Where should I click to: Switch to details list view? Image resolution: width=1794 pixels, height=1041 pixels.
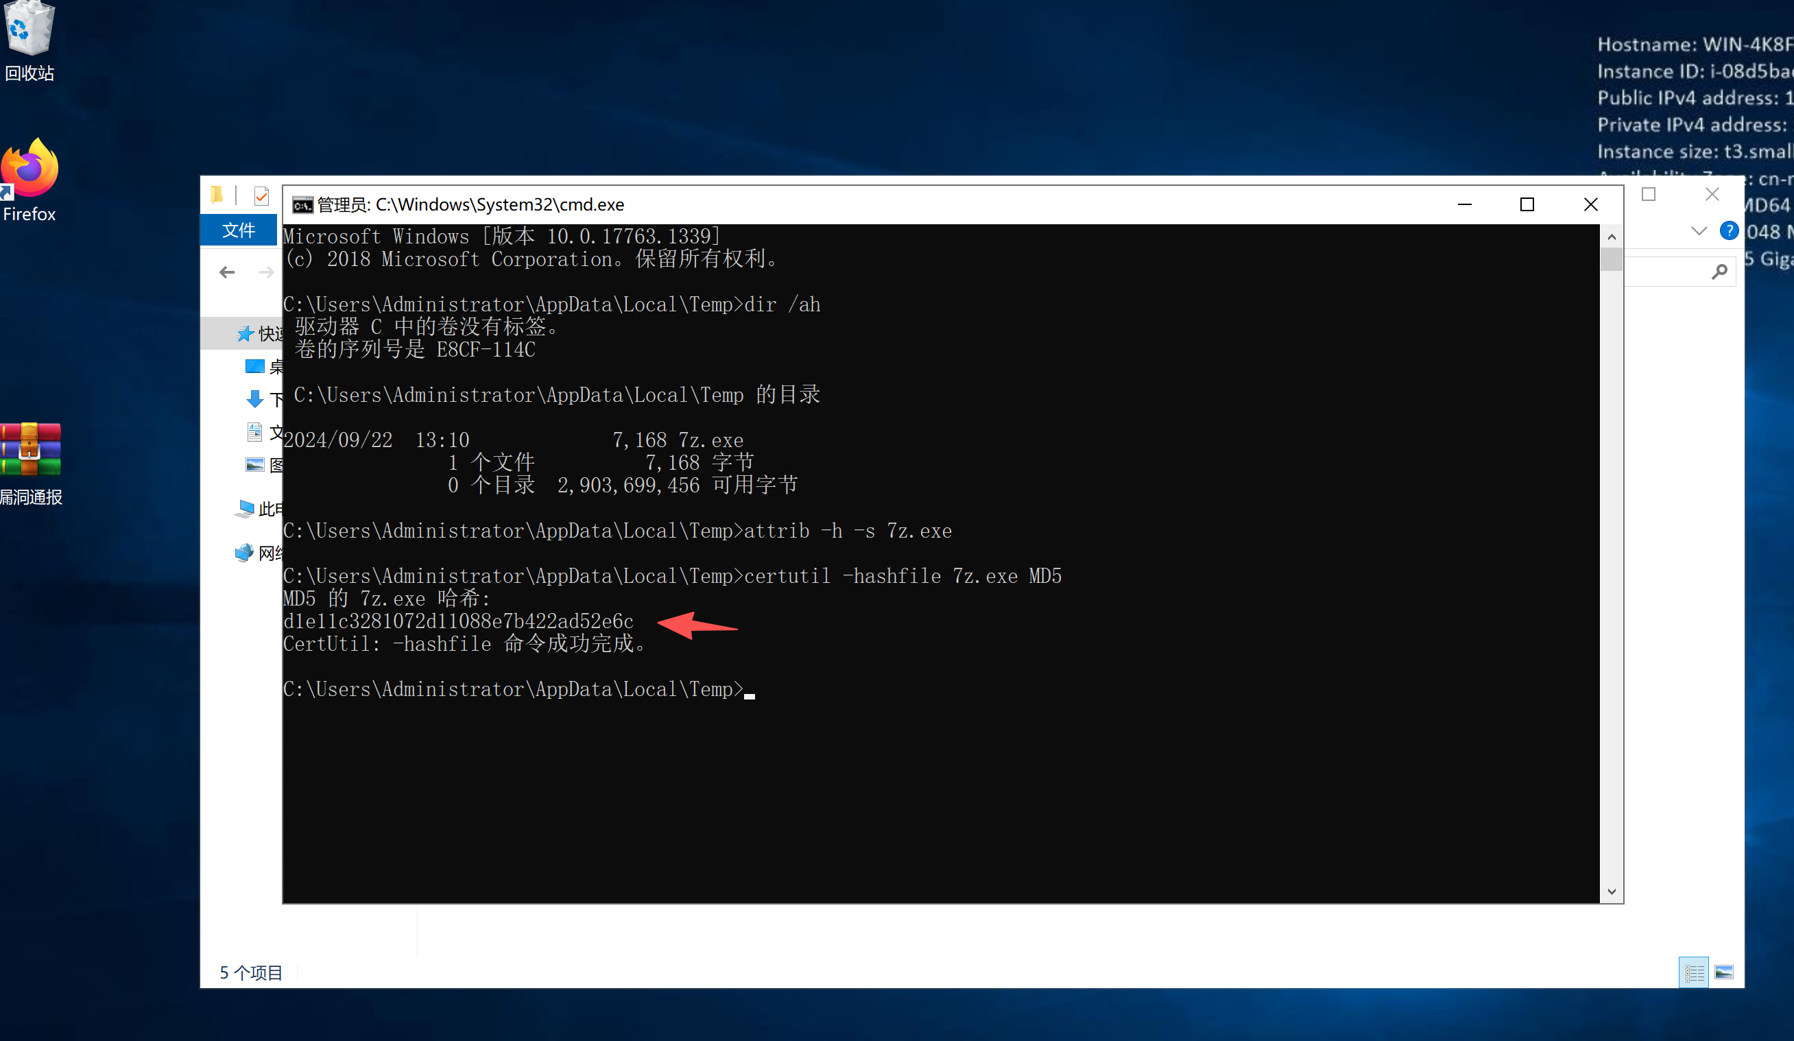click(1694, 972)
